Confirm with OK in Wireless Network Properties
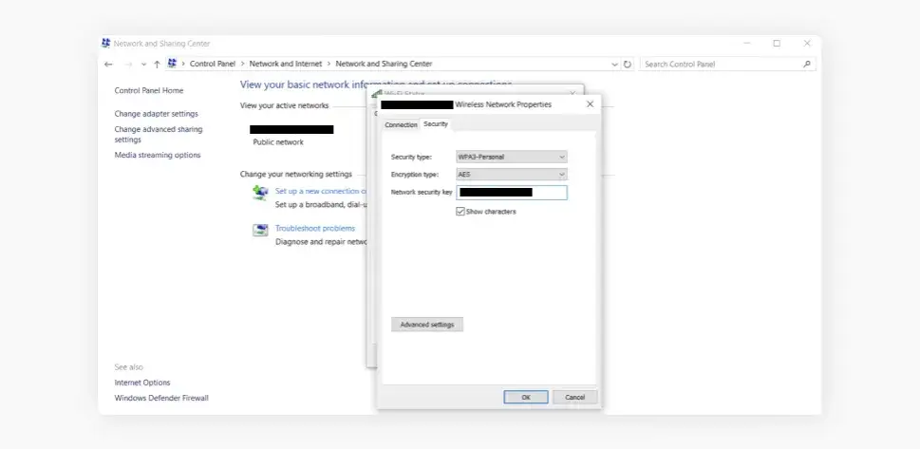Screen dimensions: 920x449 526,398
